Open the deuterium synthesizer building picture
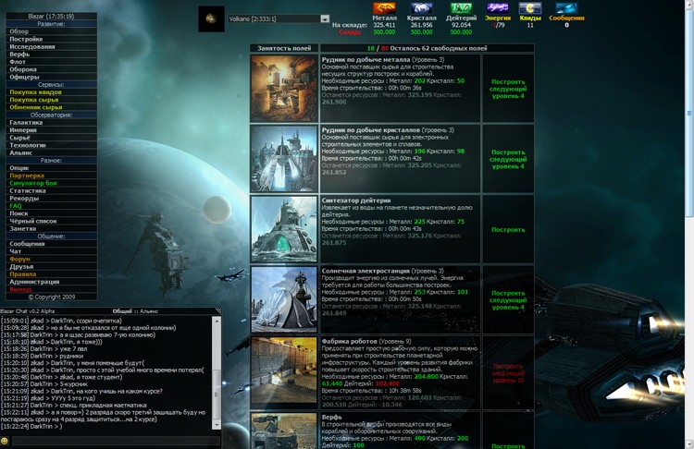Viewport: 694px width, 449px height. pyautogui.click(x=283, y=229)
